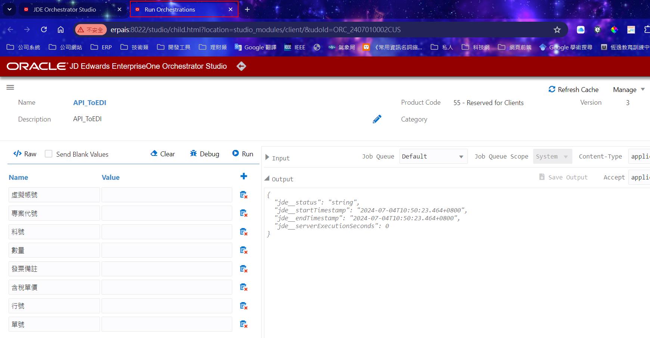Navigate back in browser

(x=10, y=30)
